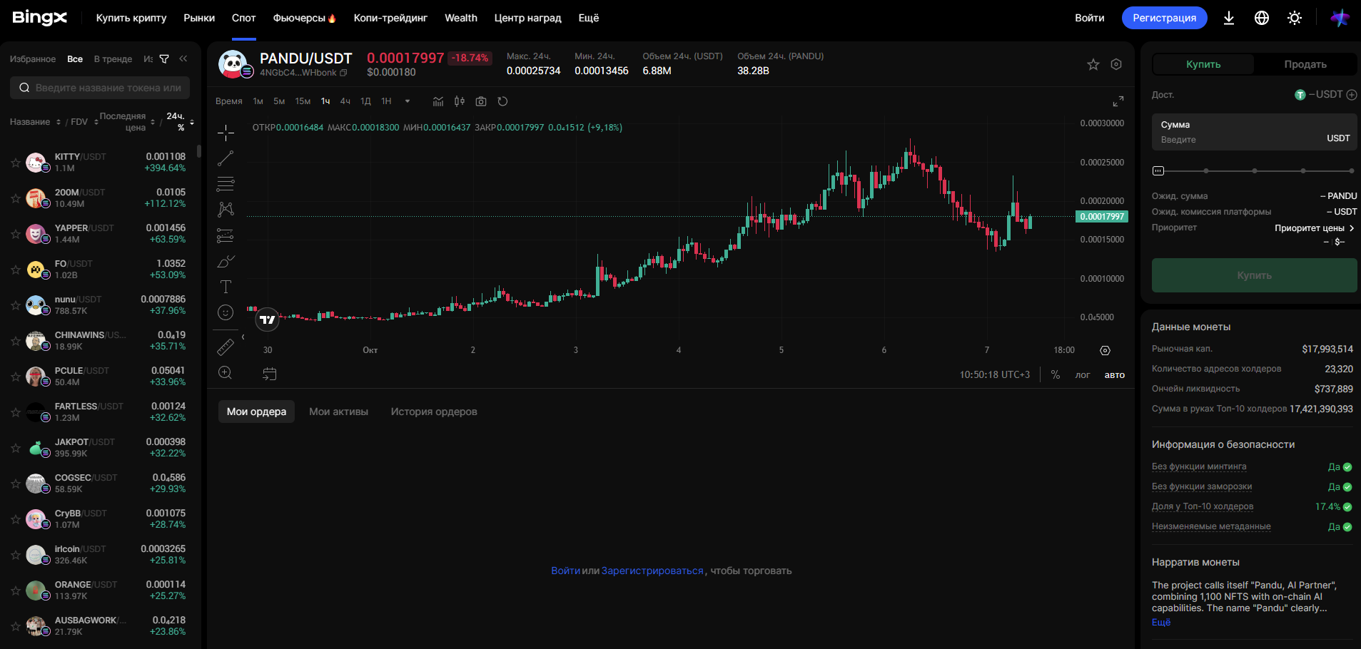Expand the timeframe dropdown arrow
The height and width of the screenshot is (649, 1361).
(408, 101)
